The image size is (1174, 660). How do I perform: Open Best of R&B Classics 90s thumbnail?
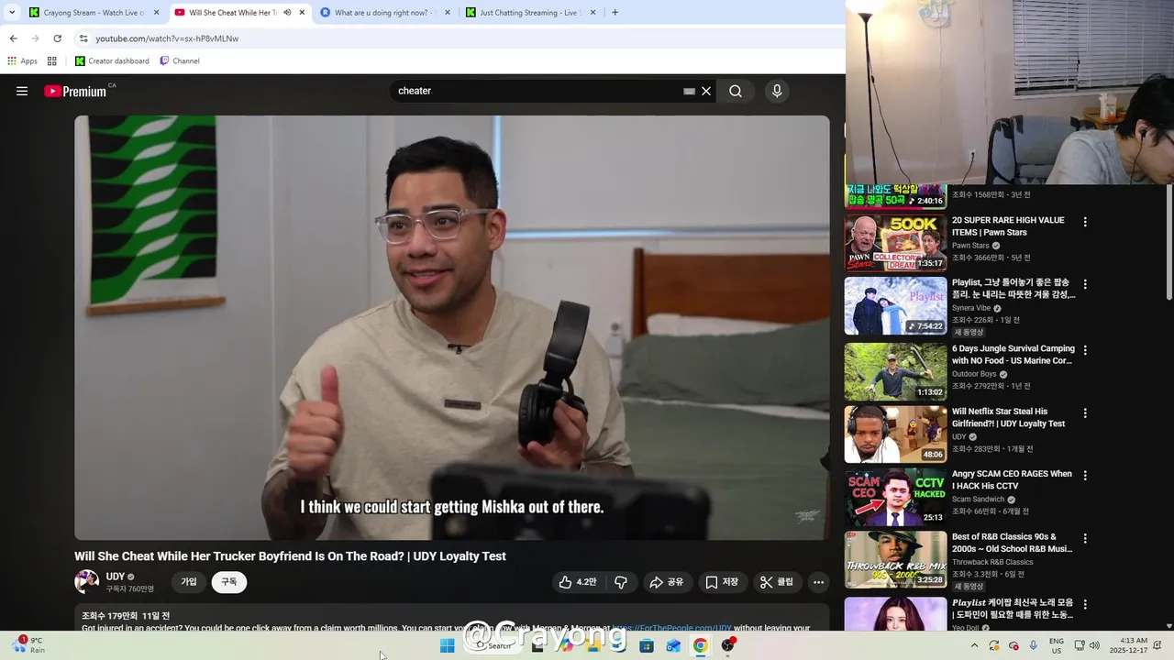[x=895, y=559]
